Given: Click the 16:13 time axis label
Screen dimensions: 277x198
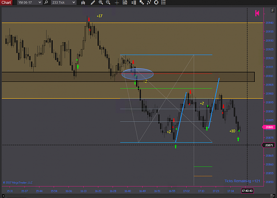Looking at the screenshot, I should pyautogui.click(x=83, y=191).
